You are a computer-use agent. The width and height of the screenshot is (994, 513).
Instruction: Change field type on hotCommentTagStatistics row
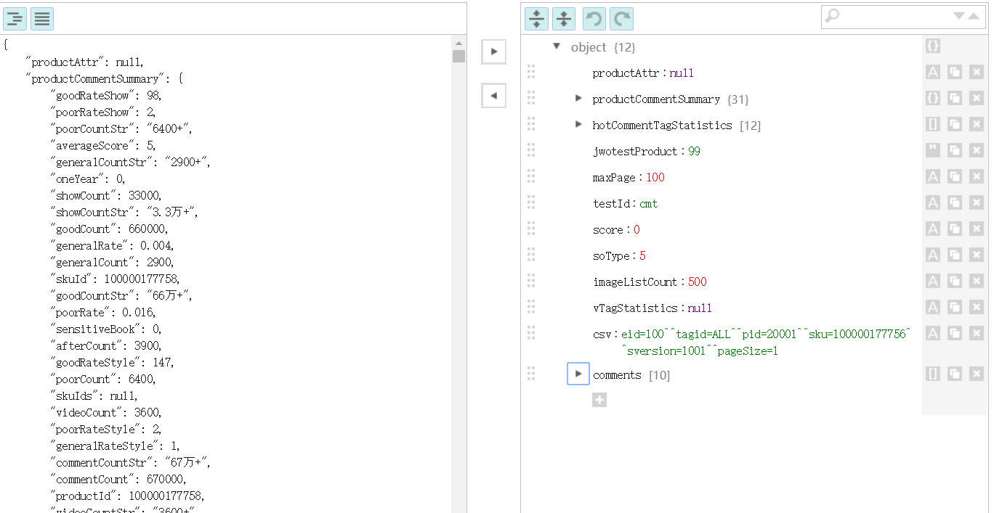click(933, 124)
